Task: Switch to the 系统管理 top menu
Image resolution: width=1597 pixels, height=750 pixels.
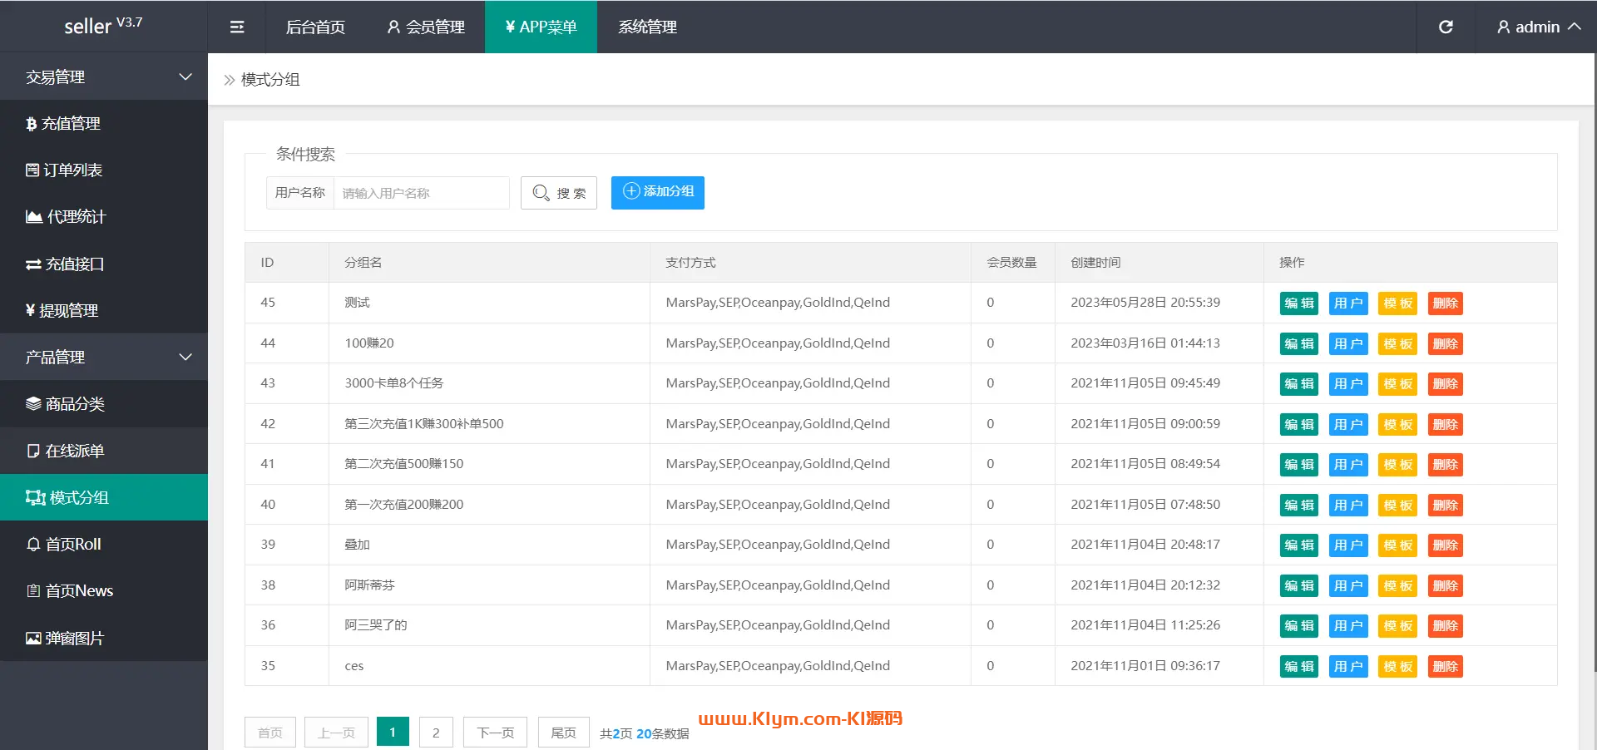Action: click(647, 27)
